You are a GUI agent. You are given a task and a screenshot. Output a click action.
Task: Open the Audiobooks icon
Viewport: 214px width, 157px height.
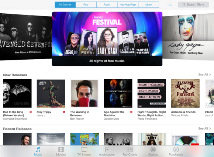107,150
